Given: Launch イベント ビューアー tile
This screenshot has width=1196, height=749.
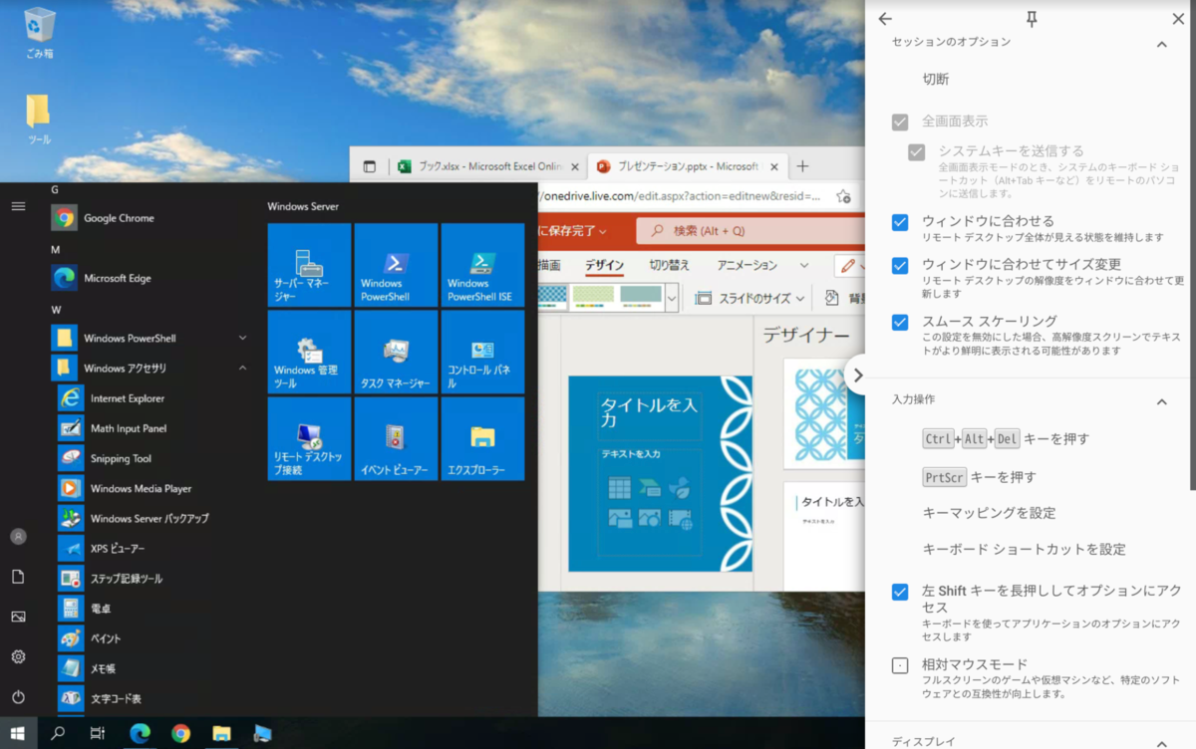Looking at the screenshot, I should click(396, 438).
